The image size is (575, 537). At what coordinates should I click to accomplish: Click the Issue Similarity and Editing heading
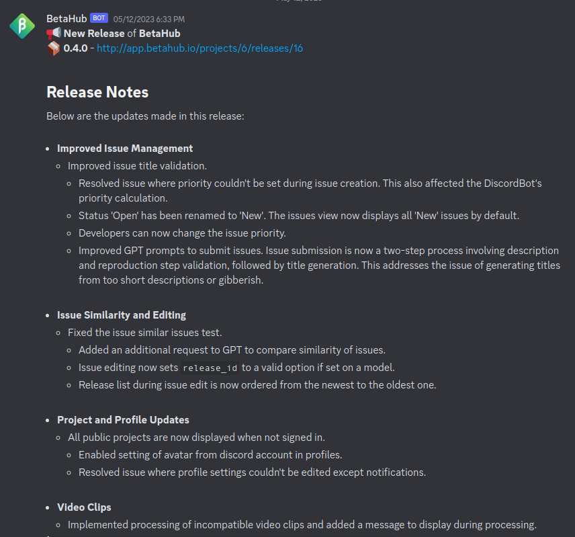(x=122, y=315)
